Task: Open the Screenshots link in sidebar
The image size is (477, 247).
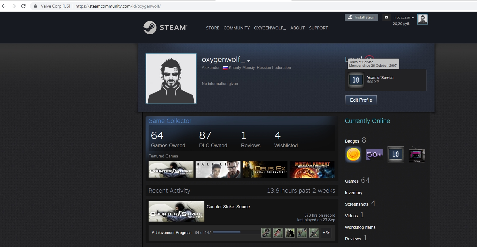Action: click(357, 204)
